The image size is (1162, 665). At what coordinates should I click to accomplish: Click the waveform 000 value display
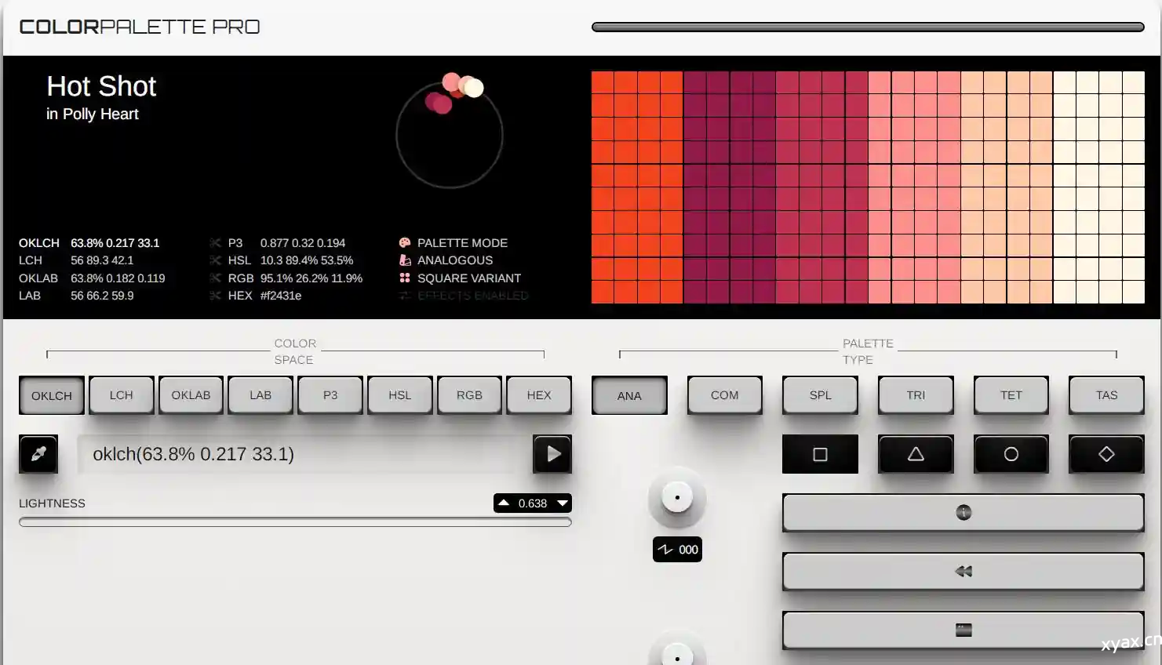click(677, 550)
